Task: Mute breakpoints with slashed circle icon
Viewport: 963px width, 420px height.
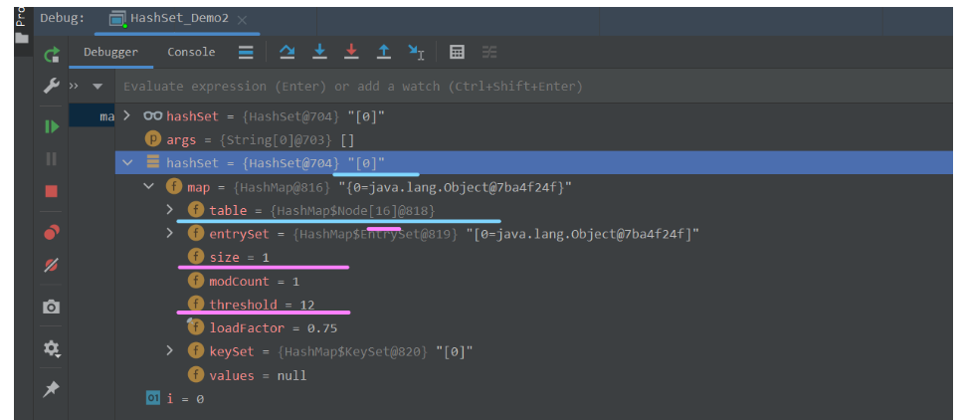Action: pos(52,266)
